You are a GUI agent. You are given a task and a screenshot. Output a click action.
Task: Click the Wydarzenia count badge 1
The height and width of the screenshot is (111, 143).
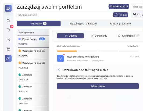tap(138, 36)
